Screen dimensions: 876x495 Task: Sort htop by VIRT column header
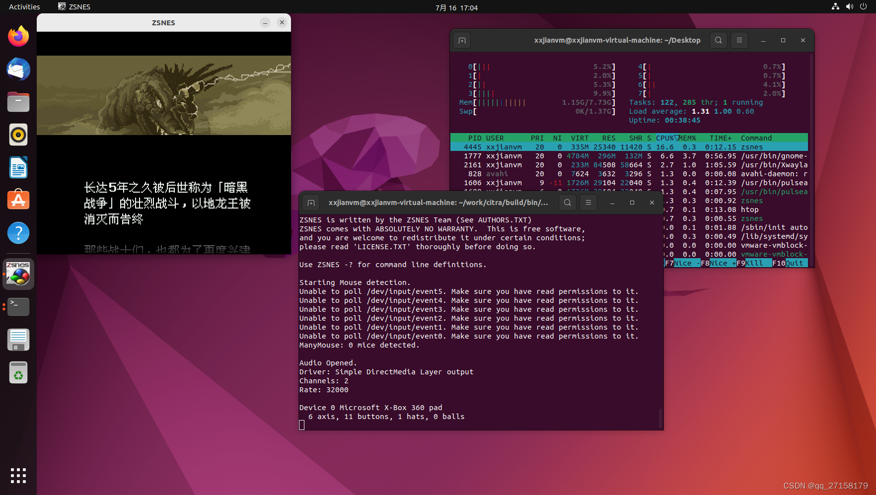(580, 138)
